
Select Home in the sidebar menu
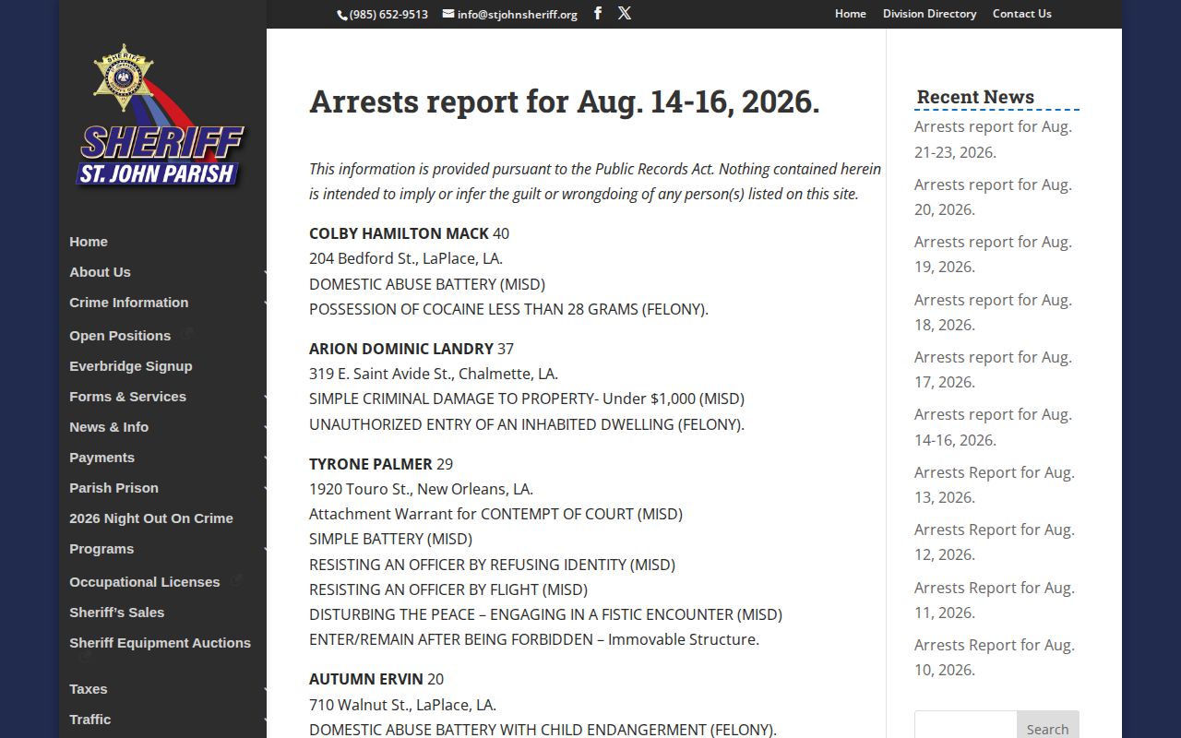[x=89, y=242]
